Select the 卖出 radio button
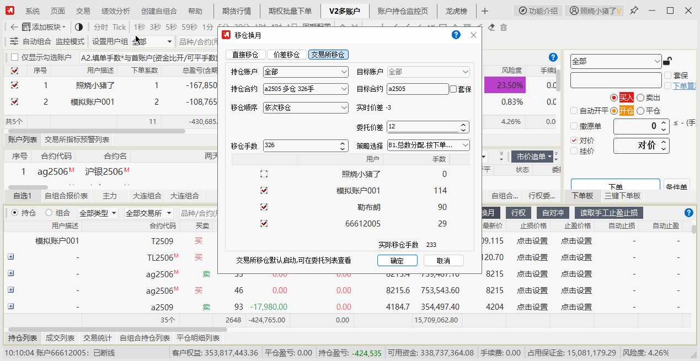The height and width of the screenshot is (361, 700). pyautogui.click(x=640, y=98)
